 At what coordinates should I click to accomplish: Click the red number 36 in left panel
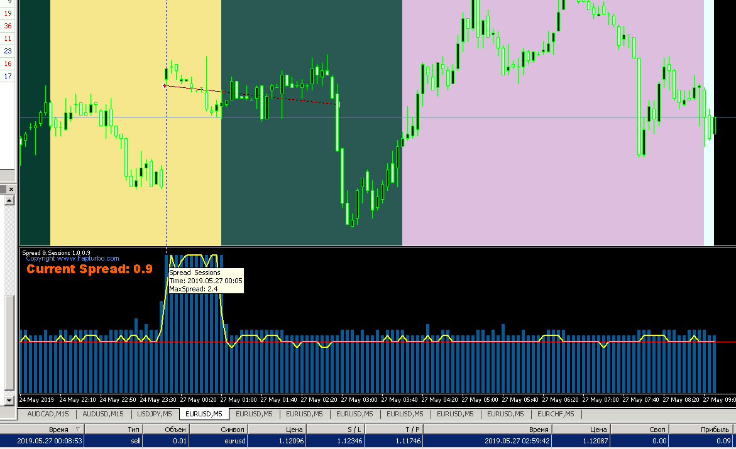point(8,26)
